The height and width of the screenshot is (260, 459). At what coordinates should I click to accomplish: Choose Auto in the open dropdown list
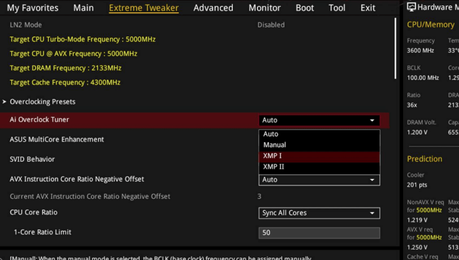319,134
